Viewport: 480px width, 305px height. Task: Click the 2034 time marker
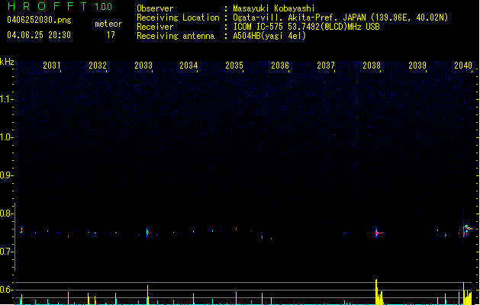(188, 66)
